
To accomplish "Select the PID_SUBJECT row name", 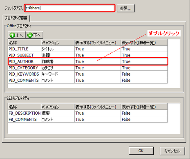I will (x=25, y=55).
